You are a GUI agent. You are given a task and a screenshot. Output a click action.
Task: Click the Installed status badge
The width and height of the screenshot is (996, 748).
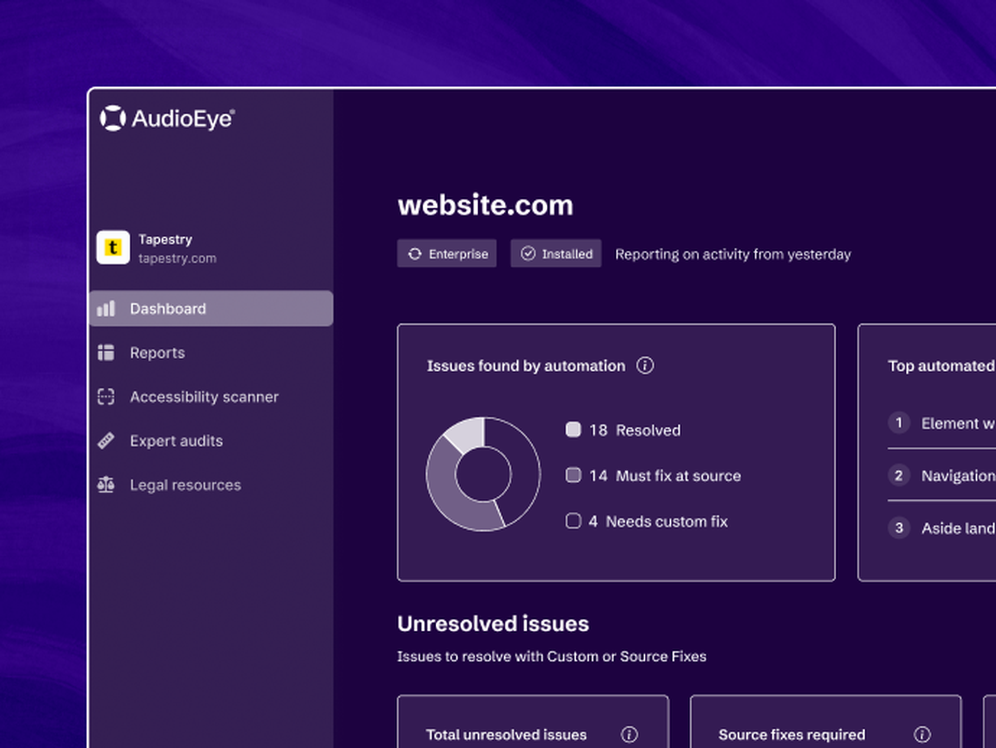[x=556, y=254]
